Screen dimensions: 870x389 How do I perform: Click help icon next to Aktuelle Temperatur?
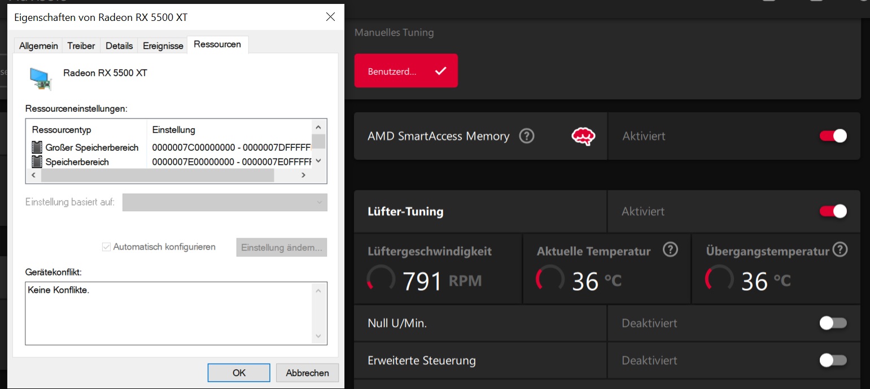tap(670, 250)
